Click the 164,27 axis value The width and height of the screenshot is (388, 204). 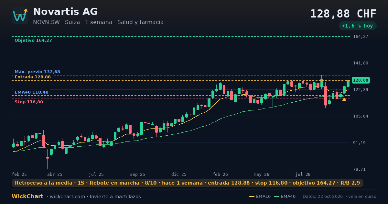coord(361,37)
